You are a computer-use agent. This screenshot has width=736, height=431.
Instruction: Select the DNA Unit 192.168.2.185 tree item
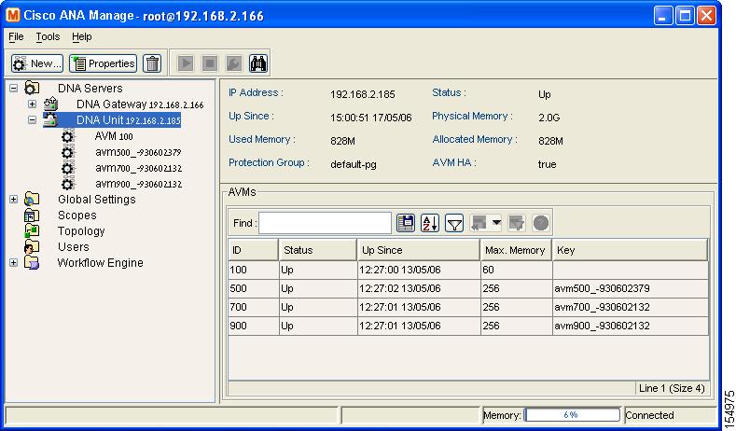click(x=128, y=120)
